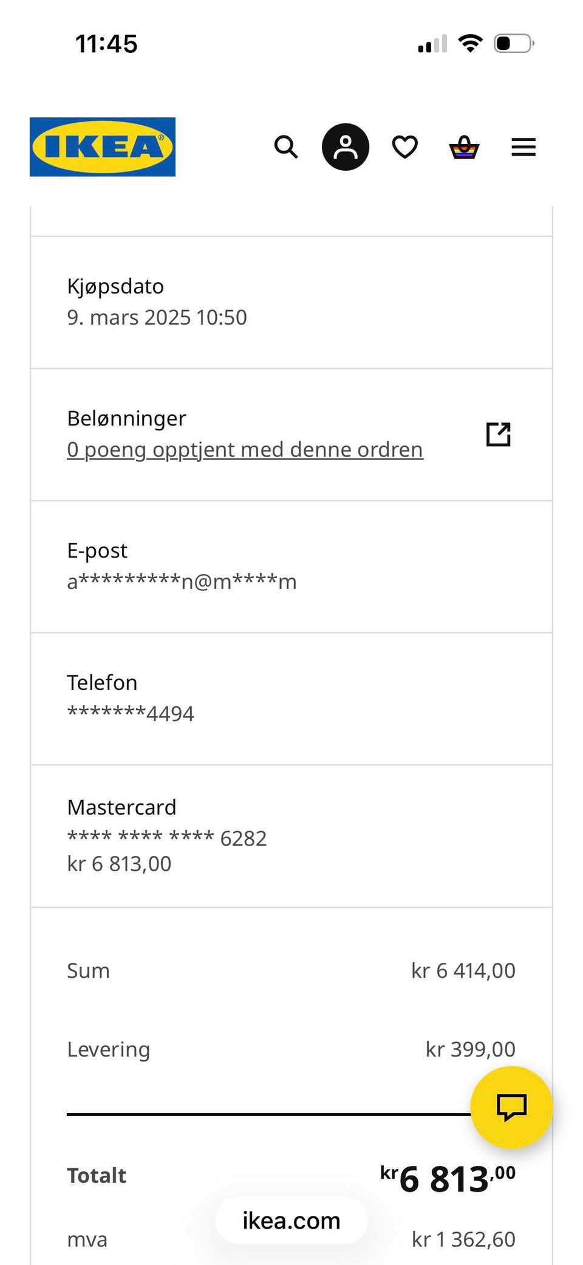Screen dimensions: 583x1265
Task: Click the IKEA logo
Action: pyautogui.click(x=103, y=147)
